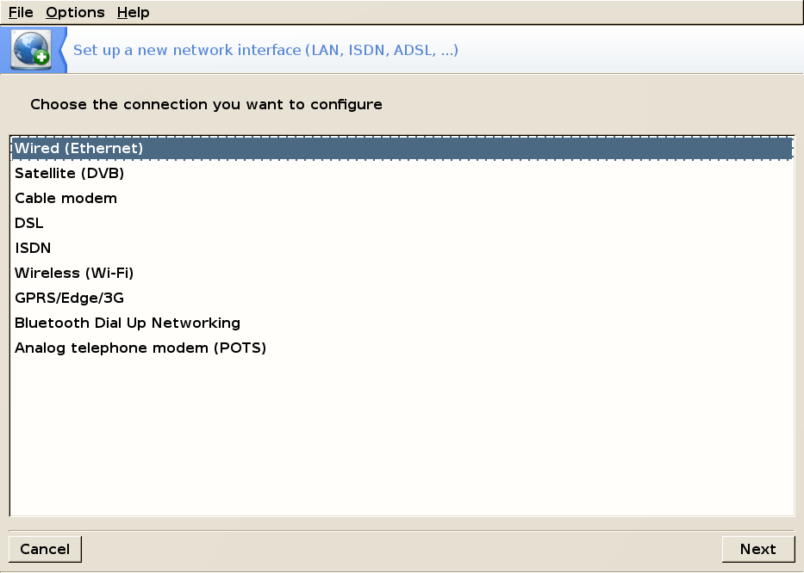Click the 'Set up a new network interface' title
This screenshot has width=804, height=573.
point(265,50)
